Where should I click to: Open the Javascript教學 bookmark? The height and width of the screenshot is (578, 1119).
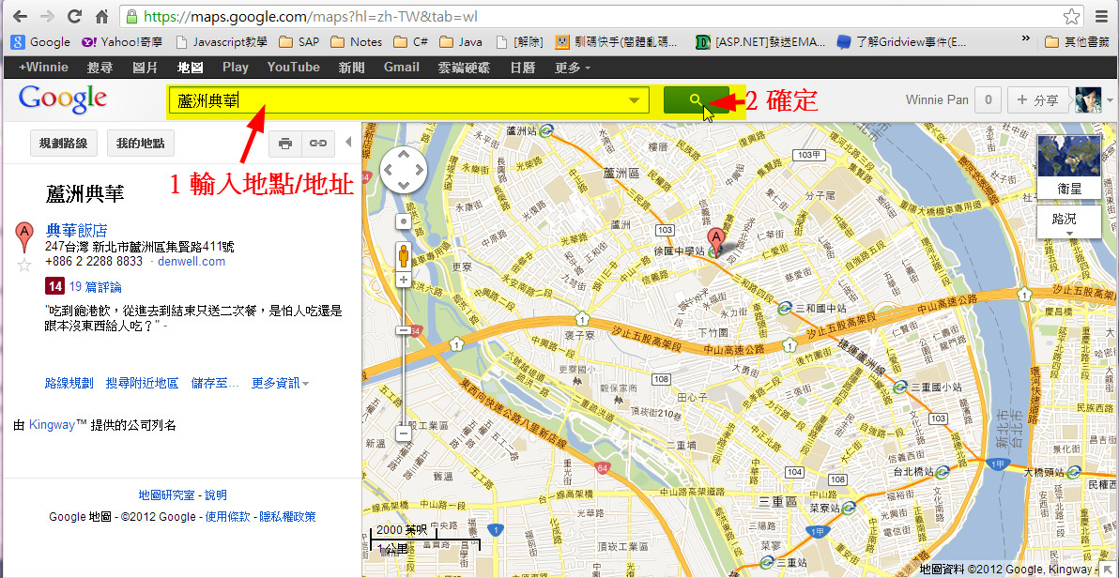[222, 42]
